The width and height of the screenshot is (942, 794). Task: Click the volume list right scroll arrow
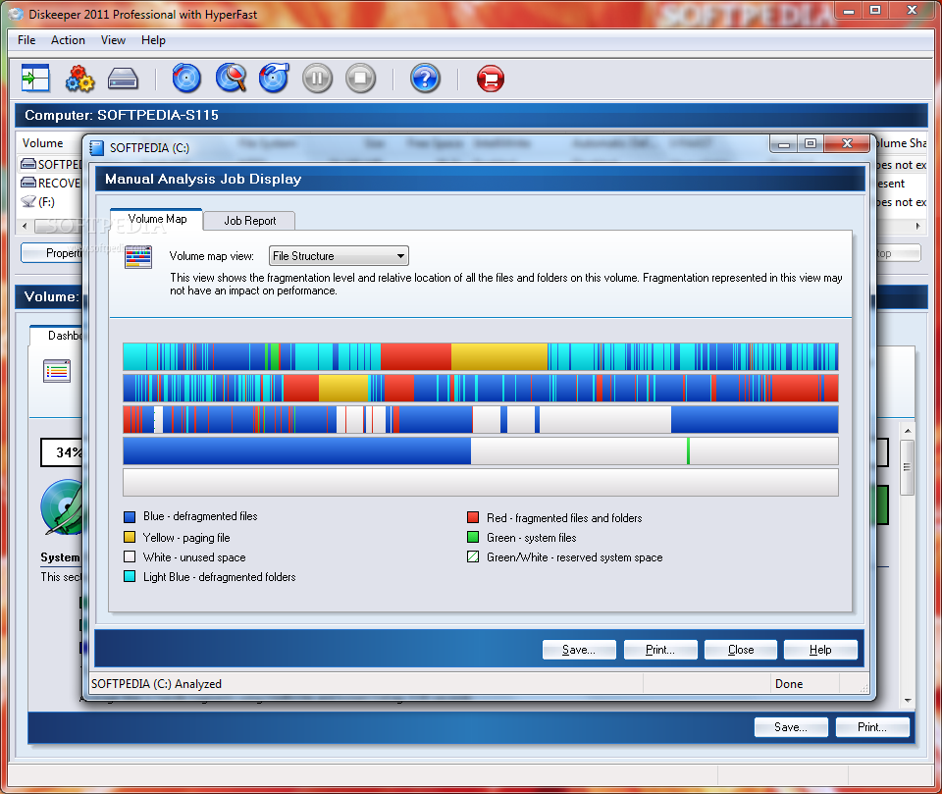(x=918, y=226)
